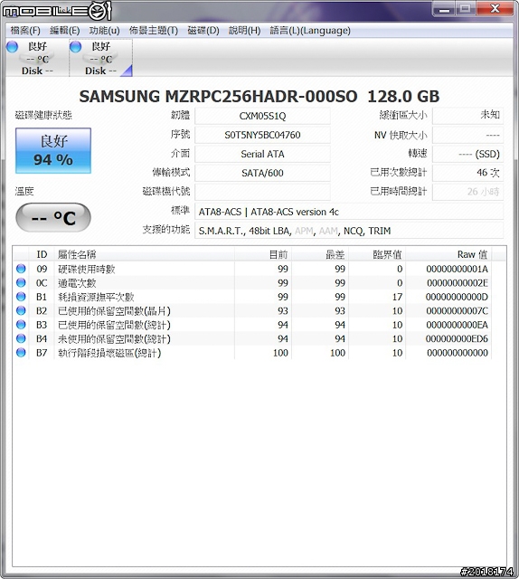Click status orb for attribute B3
Screen dimensions: 519x579
coord(21,325)
